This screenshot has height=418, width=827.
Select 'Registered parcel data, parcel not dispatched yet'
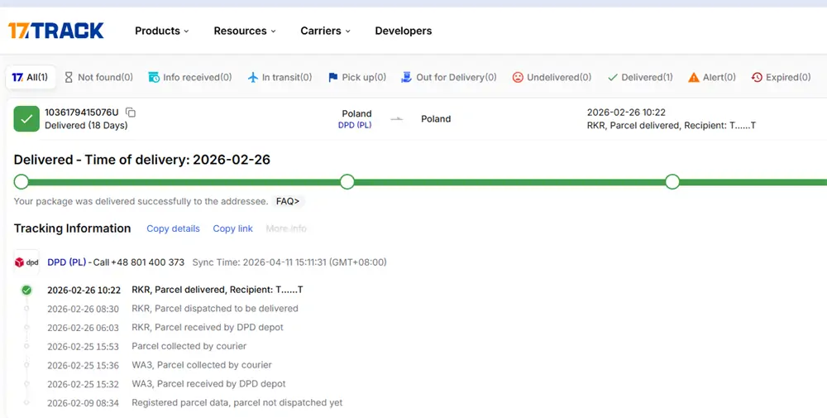[x=237, y=403]
